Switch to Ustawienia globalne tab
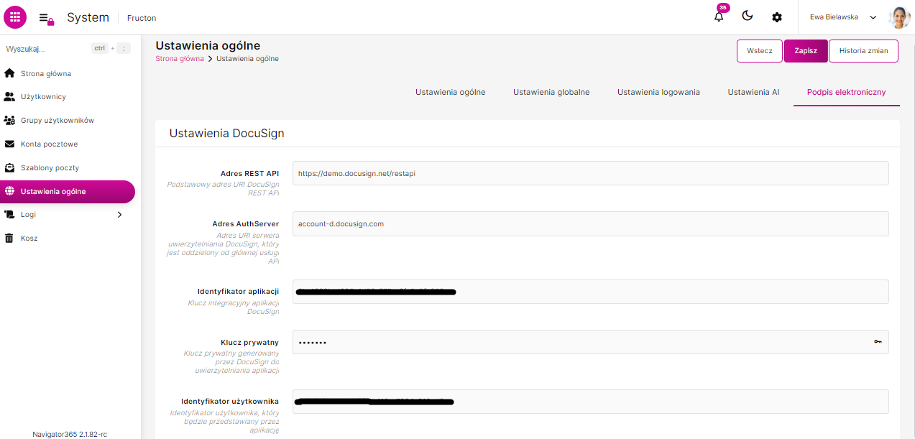The width and height of the screenshot is (915, 439). coord(551,92)
